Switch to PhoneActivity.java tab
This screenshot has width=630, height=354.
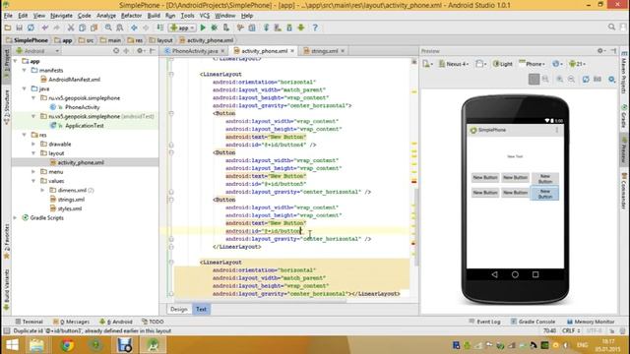coord(195,51)
